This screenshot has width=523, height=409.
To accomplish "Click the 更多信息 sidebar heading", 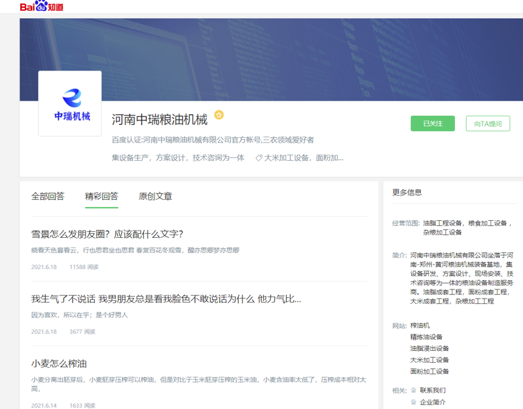I will [407, 192].
